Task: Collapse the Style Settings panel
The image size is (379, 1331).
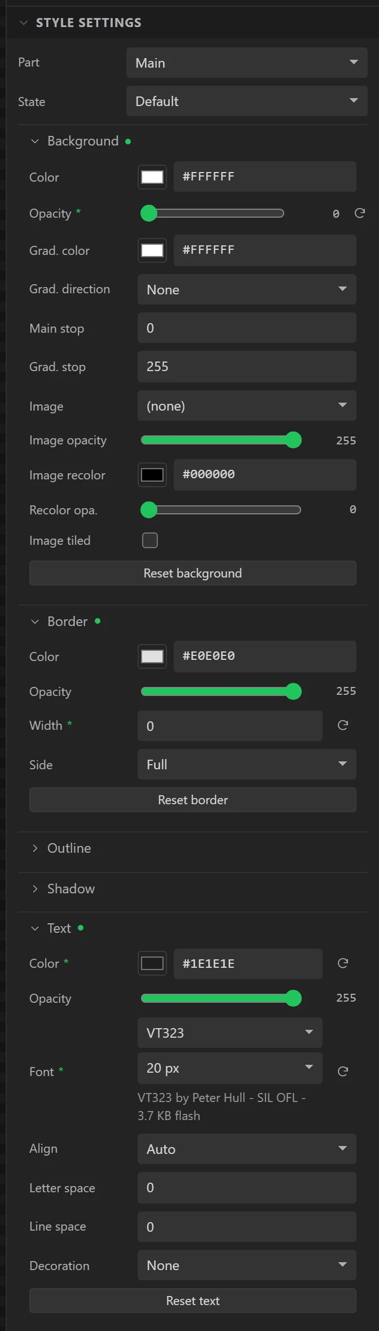Action: pyautogui.click(x=24, y=23)
